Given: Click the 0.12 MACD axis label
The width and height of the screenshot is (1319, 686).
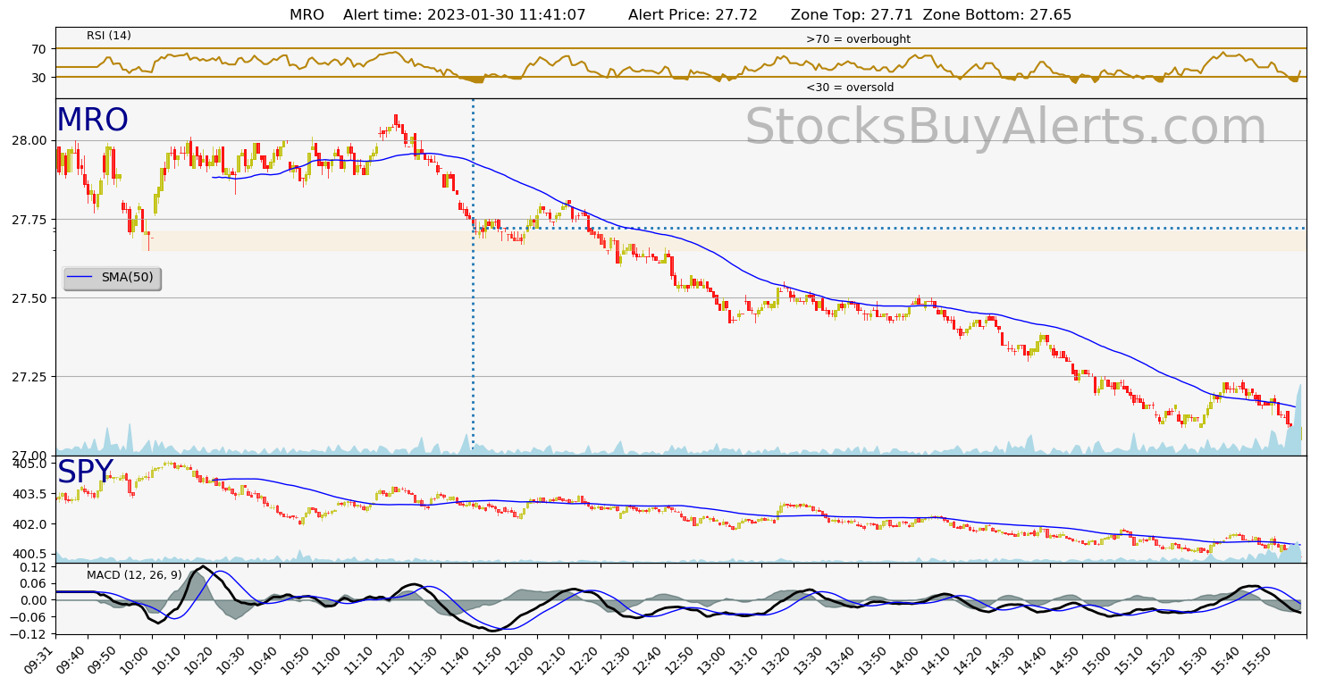Looking at the screenshot, I should 35,567.
